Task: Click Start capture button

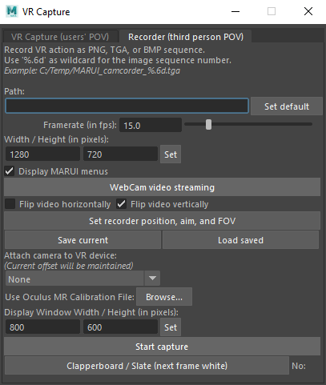Action: 162,347
